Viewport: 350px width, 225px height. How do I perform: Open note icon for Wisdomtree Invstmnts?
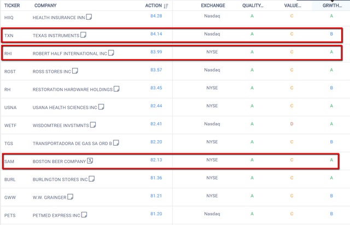(92, 125)
